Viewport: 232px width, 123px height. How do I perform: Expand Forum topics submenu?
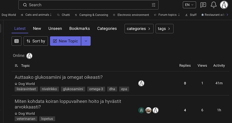pos(179,15)
